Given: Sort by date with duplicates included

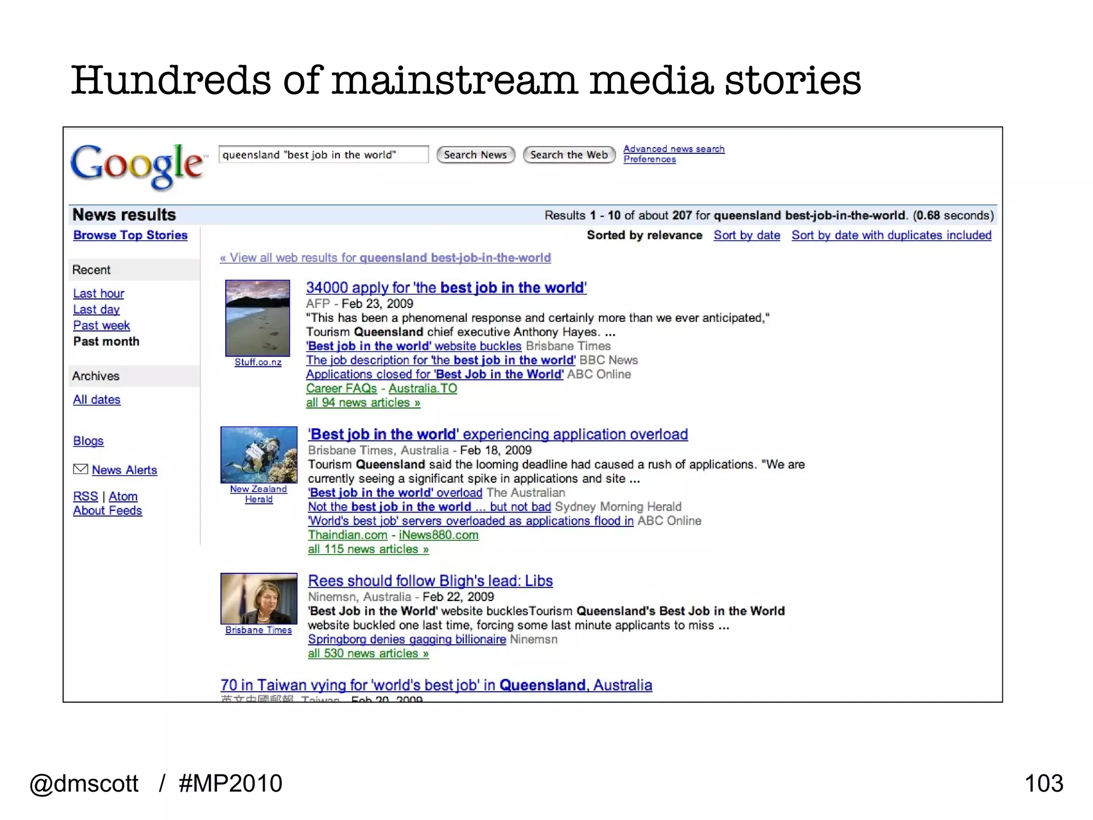Looking at the screenshot, I should 891,235.
